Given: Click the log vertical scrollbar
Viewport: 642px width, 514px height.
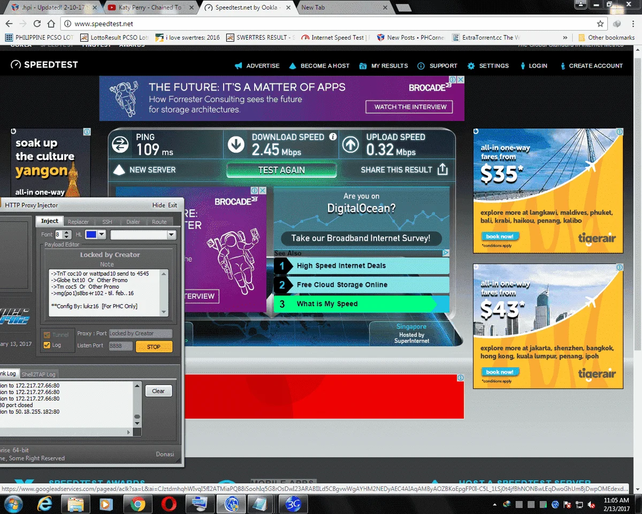Looking at the screenshot, I should (137, 404).
